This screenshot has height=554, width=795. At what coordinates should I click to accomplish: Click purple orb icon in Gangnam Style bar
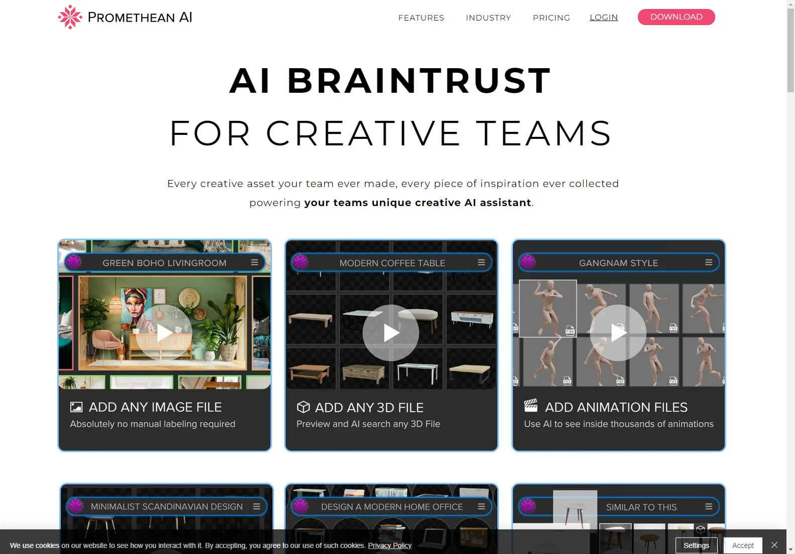528,262
